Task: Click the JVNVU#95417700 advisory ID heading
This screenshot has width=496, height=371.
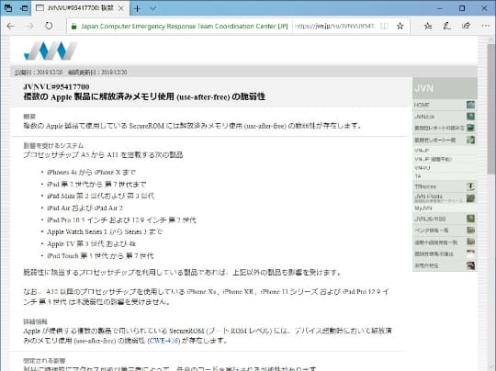Action: 56,86
